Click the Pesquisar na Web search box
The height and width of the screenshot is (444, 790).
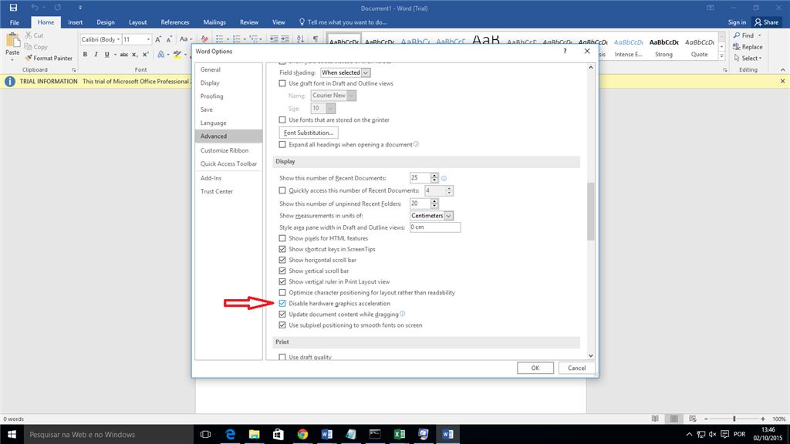(108, 434)
